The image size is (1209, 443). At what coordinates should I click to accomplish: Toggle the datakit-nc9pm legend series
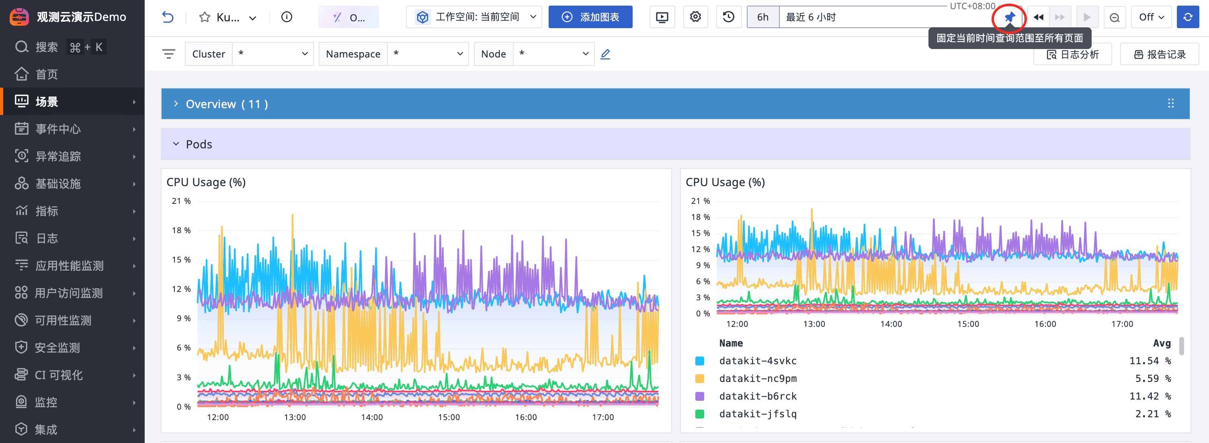click(758, 379)
